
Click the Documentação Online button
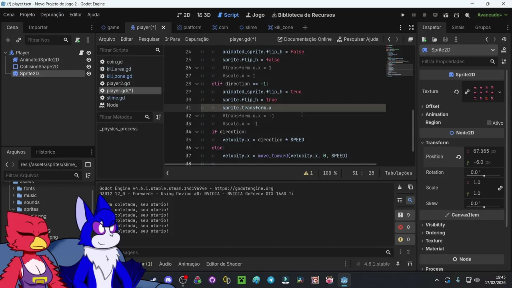point(304,39)
